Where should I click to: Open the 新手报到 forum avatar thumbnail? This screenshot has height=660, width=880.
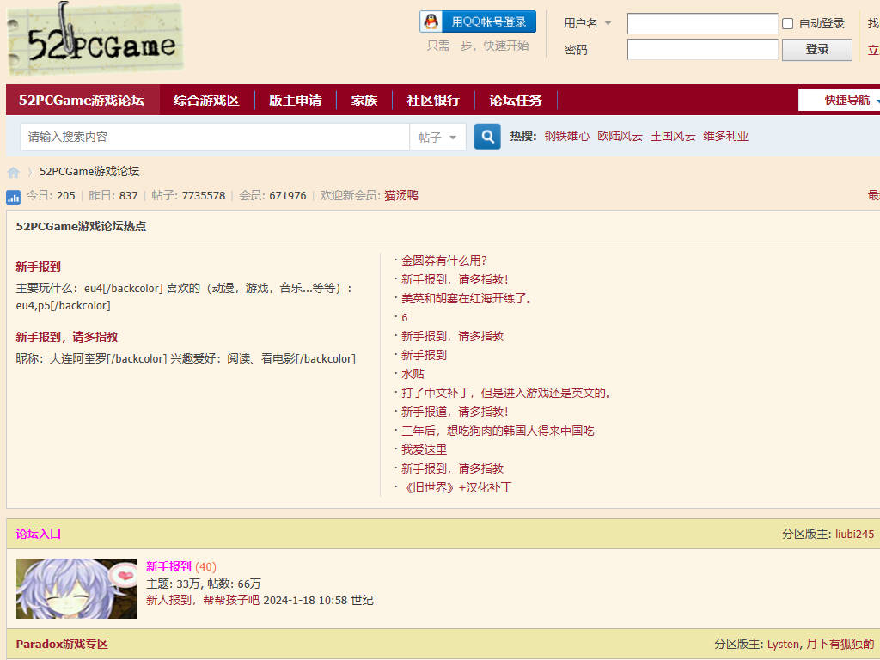tap(76, 588)
